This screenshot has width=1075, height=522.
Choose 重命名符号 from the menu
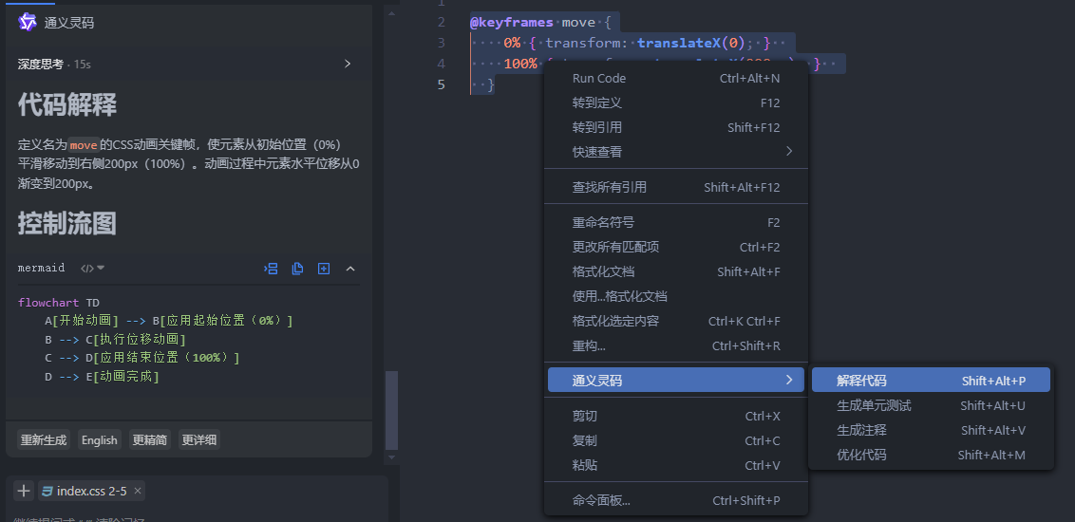(676, 223)
